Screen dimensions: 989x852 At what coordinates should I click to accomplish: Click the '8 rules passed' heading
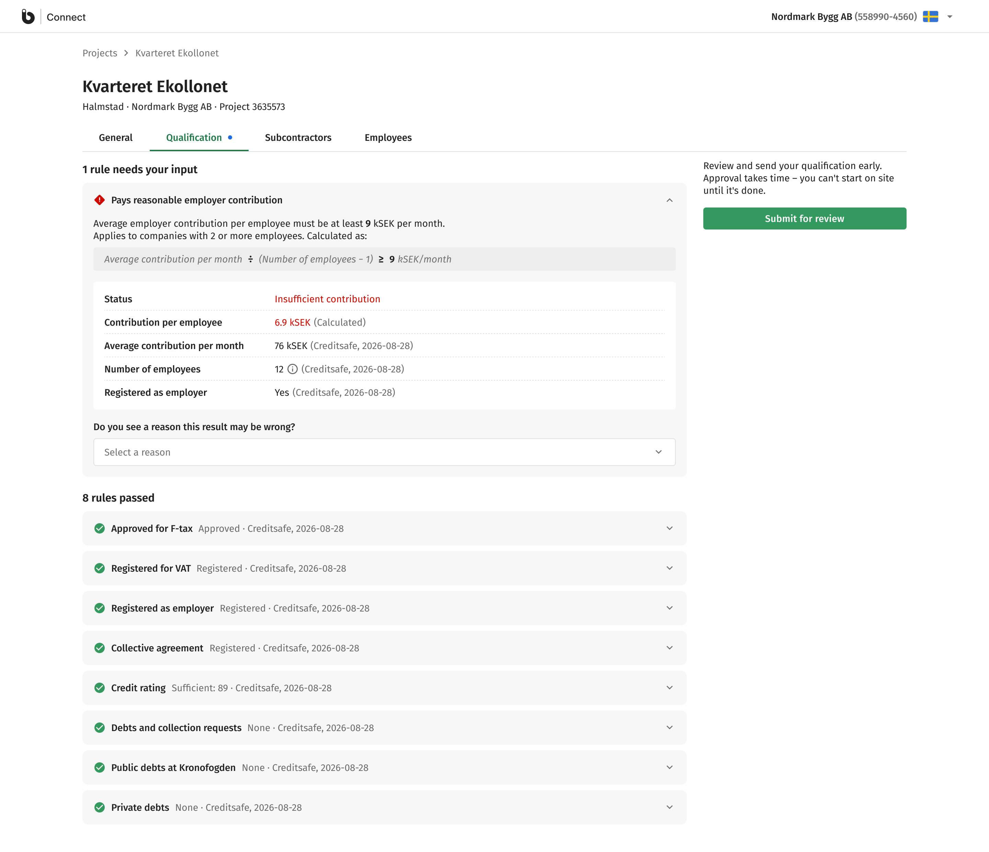118,498
